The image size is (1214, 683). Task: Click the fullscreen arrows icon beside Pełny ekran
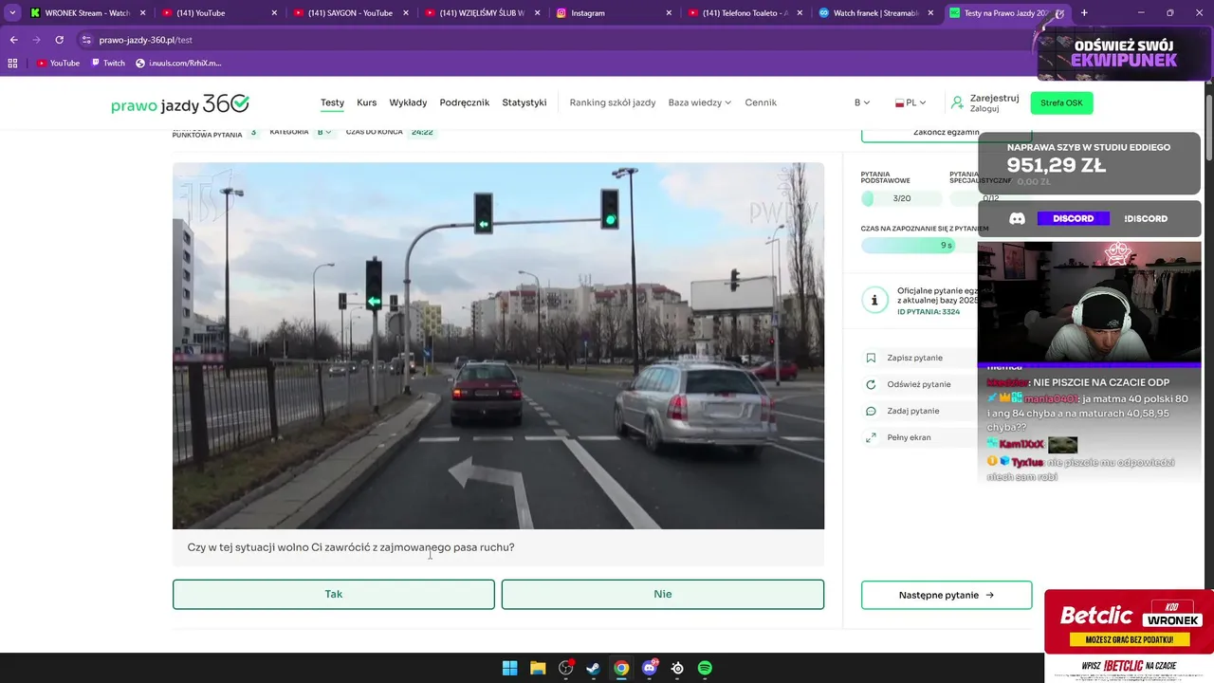(871, 437)
